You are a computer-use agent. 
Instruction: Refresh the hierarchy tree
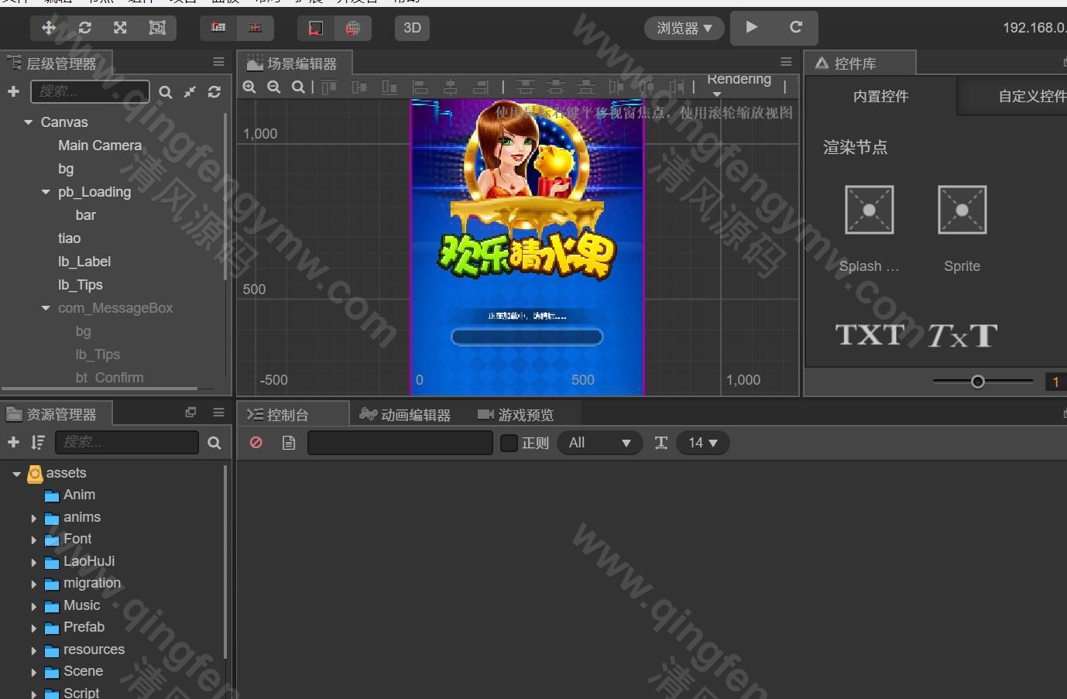[214, 92]
